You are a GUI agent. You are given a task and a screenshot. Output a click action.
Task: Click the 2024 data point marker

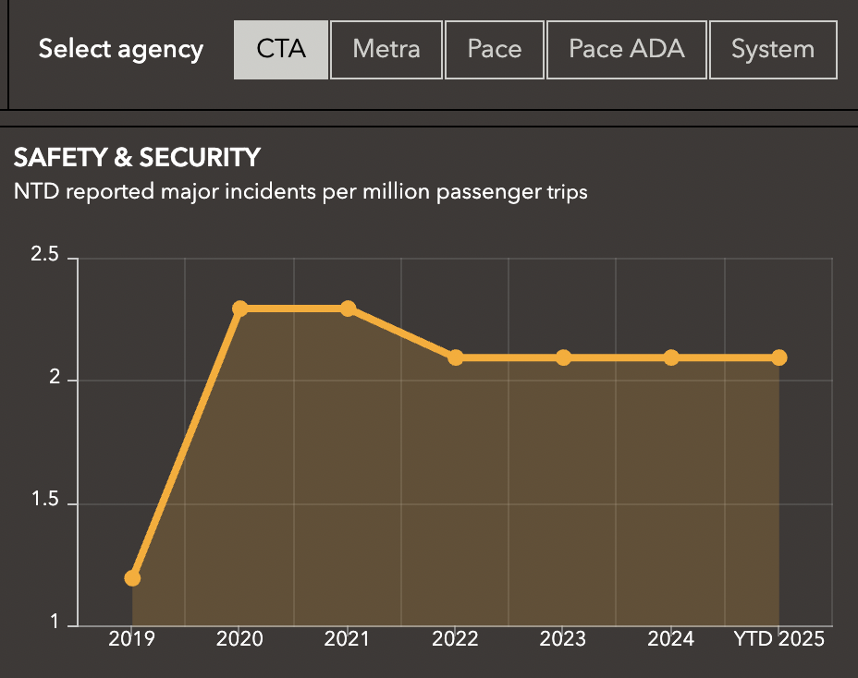pyautogui.click(x=671, y=357)
